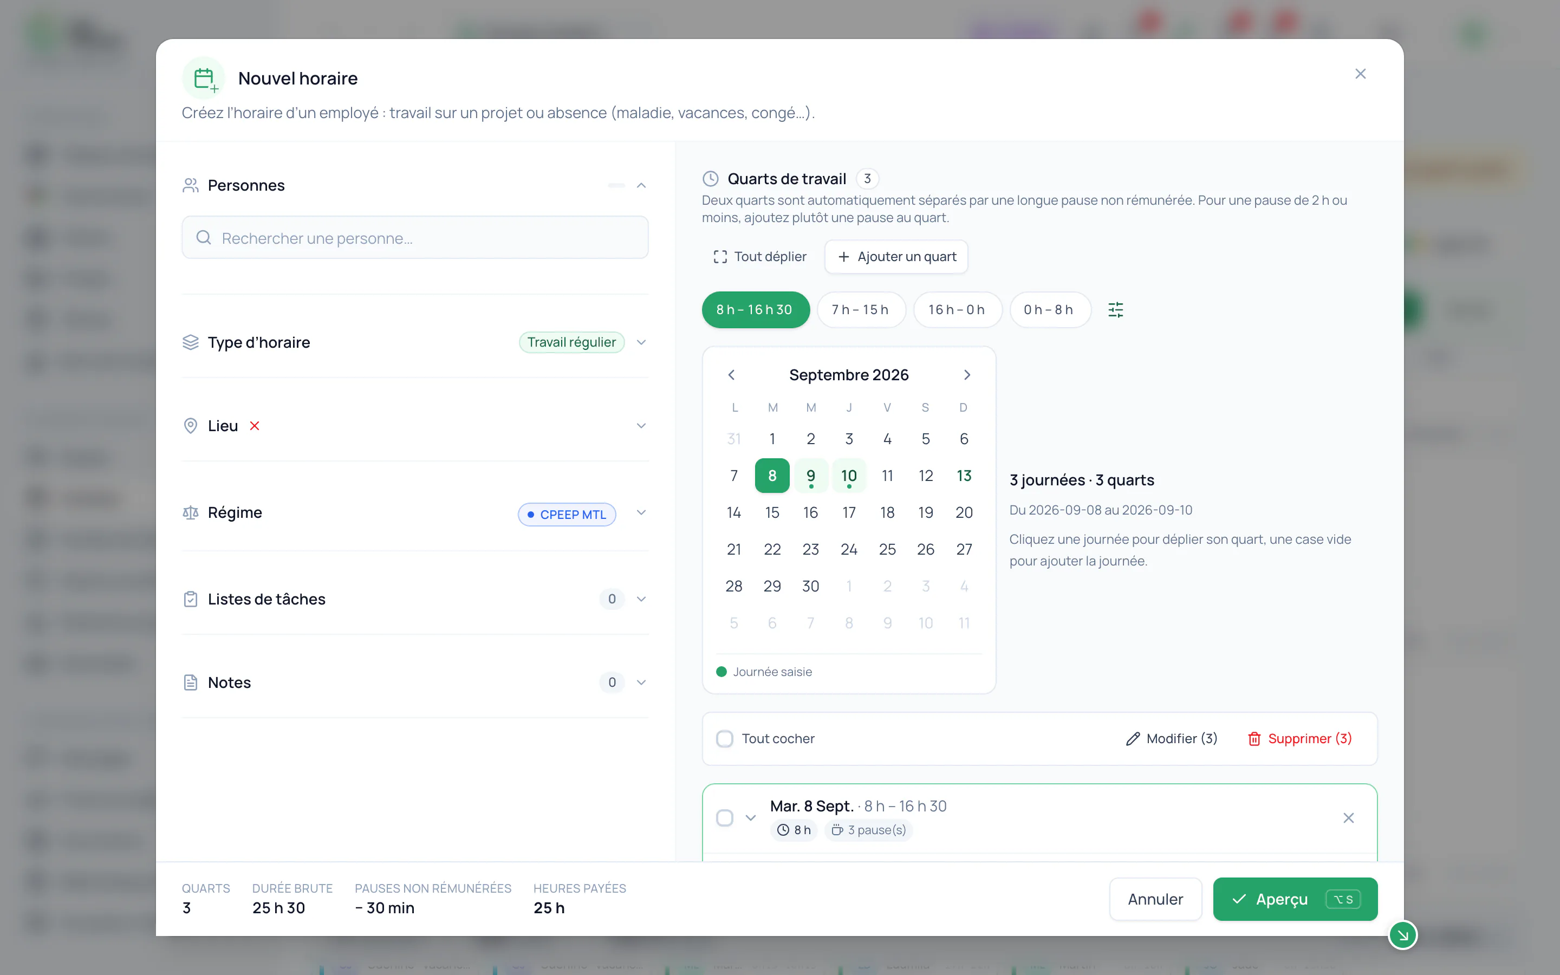Screen dimensions: 1560x975
Task: Go to previous month in calendar
Action: 731,375
